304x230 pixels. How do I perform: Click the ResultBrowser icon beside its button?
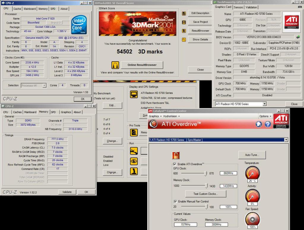(184, 31)
